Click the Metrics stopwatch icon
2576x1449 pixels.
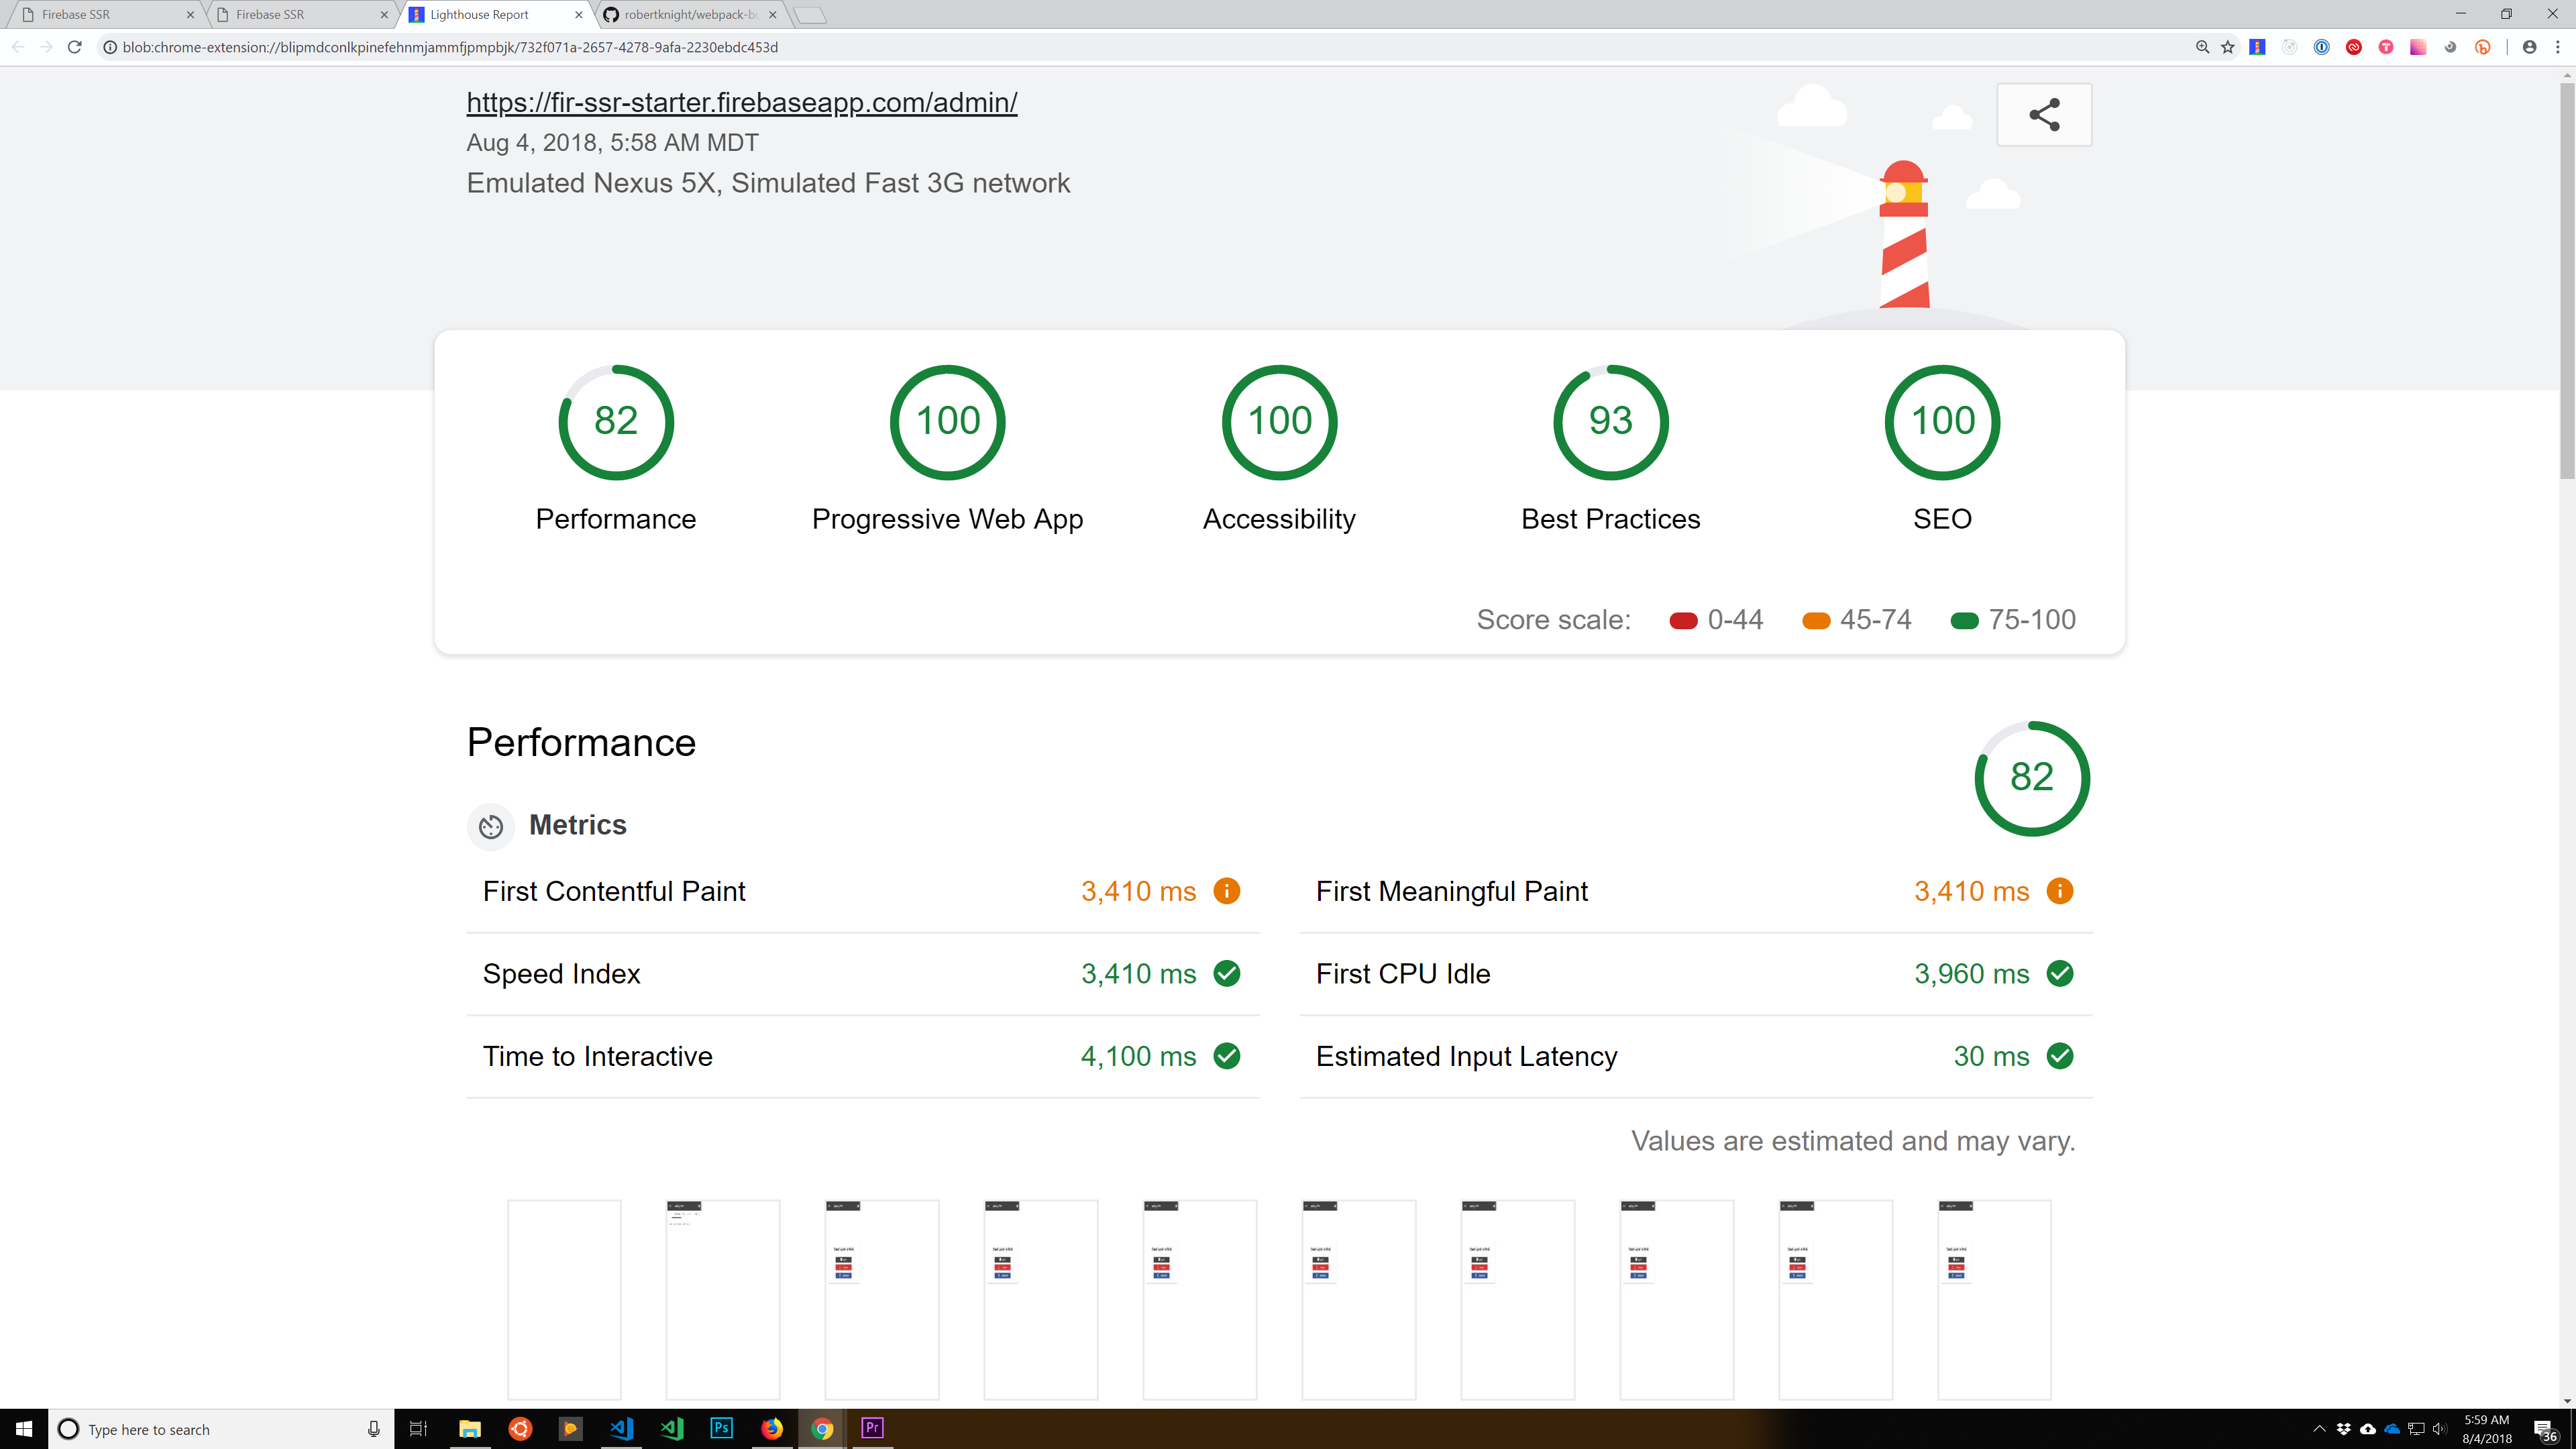[490, 826]
